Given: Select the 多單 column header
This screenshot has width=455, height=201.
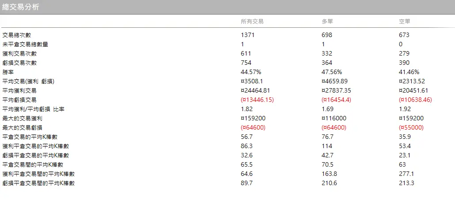Looking at the screenshot, I should coord(327,22).
